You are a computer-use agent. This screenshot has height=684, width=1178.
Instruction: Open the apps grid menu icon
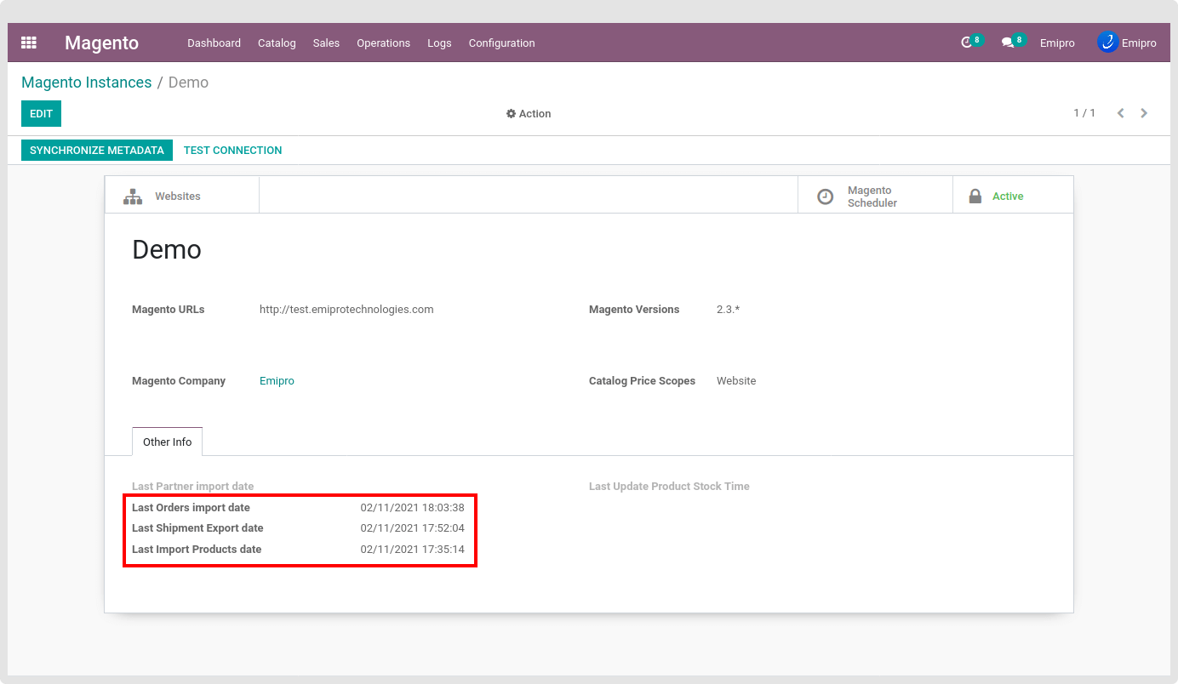coord(29,43)
